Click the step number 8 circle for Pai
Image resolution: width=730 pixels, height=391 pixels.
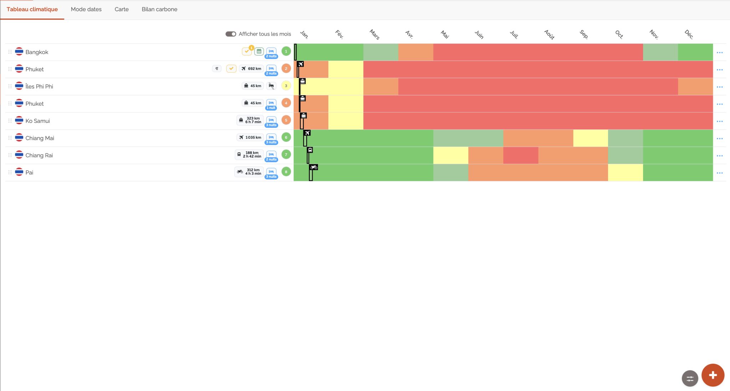tap(286, 172)
